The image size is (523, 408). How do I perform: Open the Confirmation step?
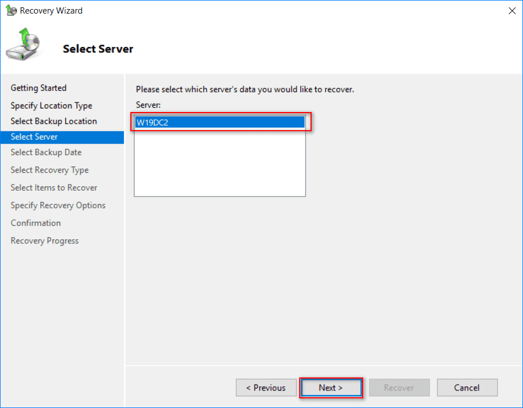coord(36,223)
